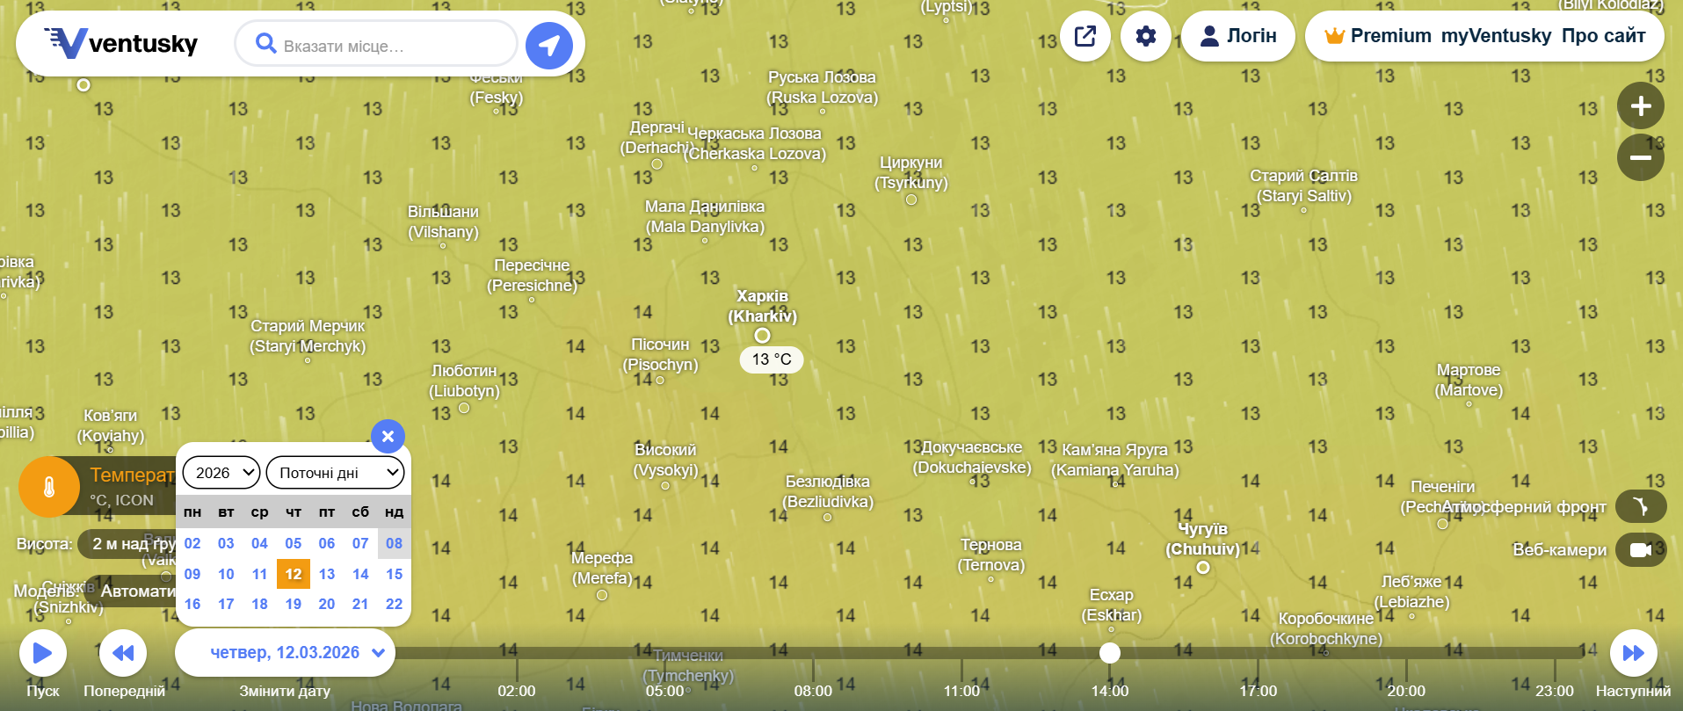
Task: Open the Premium myVentusky menu item
Action: pyautogui.click(x=1438, y=36)
